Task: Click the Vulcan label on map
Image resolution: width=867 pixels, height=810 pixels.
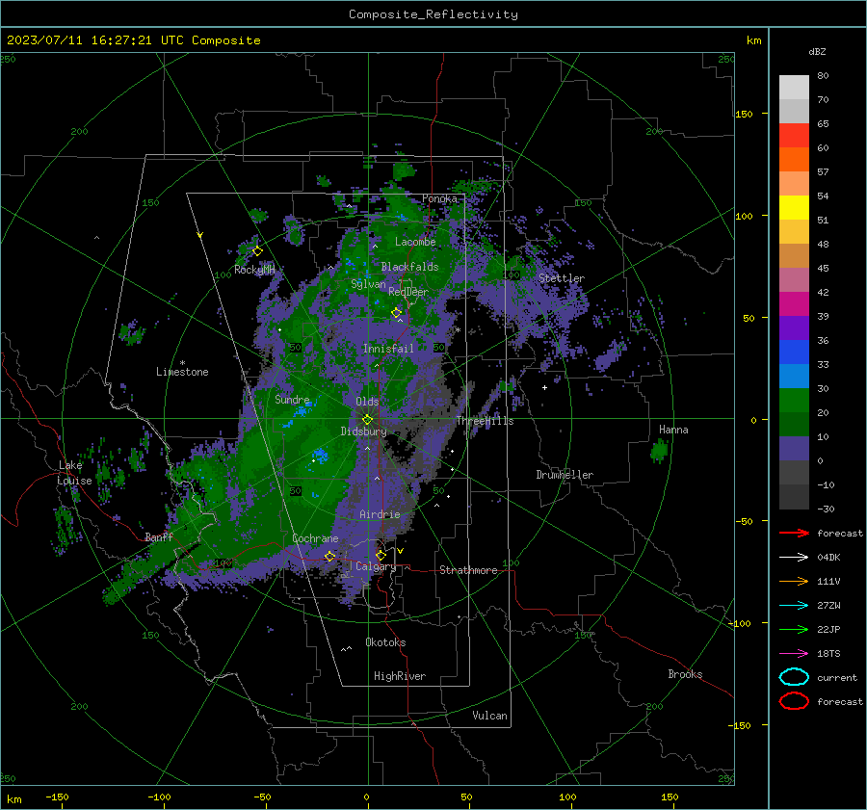Action: [489, 716]
